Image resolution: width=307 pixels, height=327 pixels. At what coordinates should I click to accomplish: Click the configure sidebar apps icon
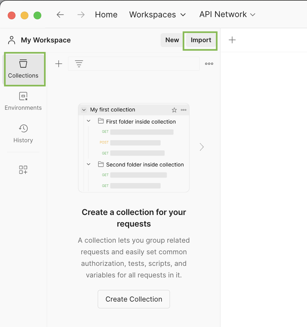(23, 170)
